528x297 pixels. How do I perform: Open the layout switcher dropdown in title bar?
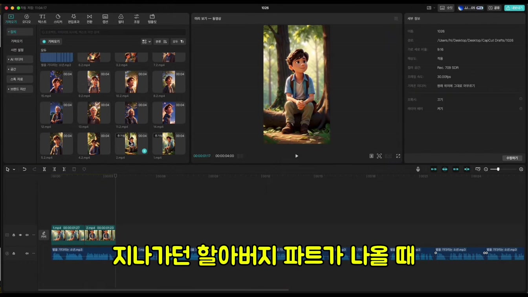[x=431, y=8]
